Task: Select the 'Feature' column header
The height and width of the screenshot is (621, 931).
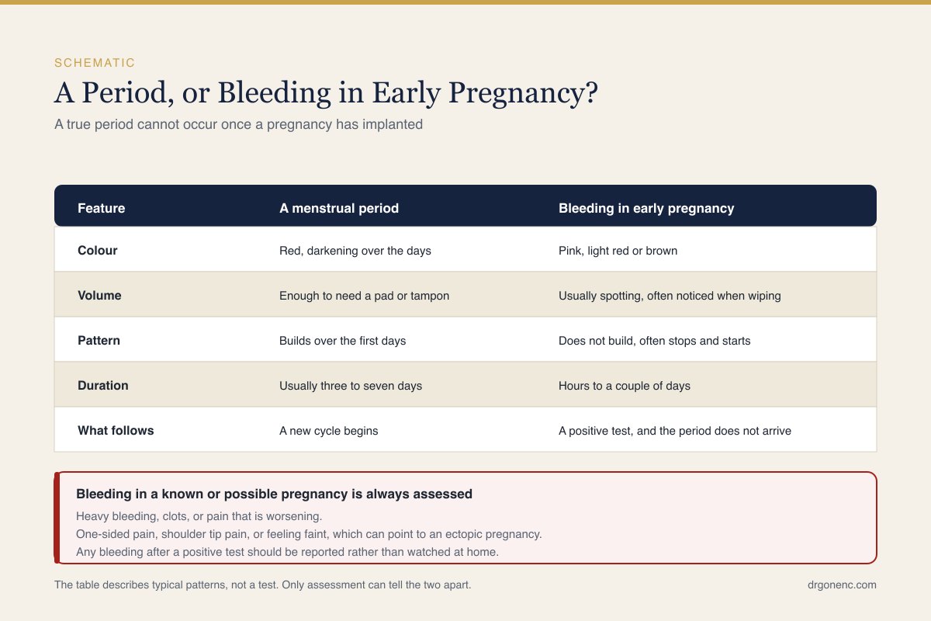Action: 102,208
